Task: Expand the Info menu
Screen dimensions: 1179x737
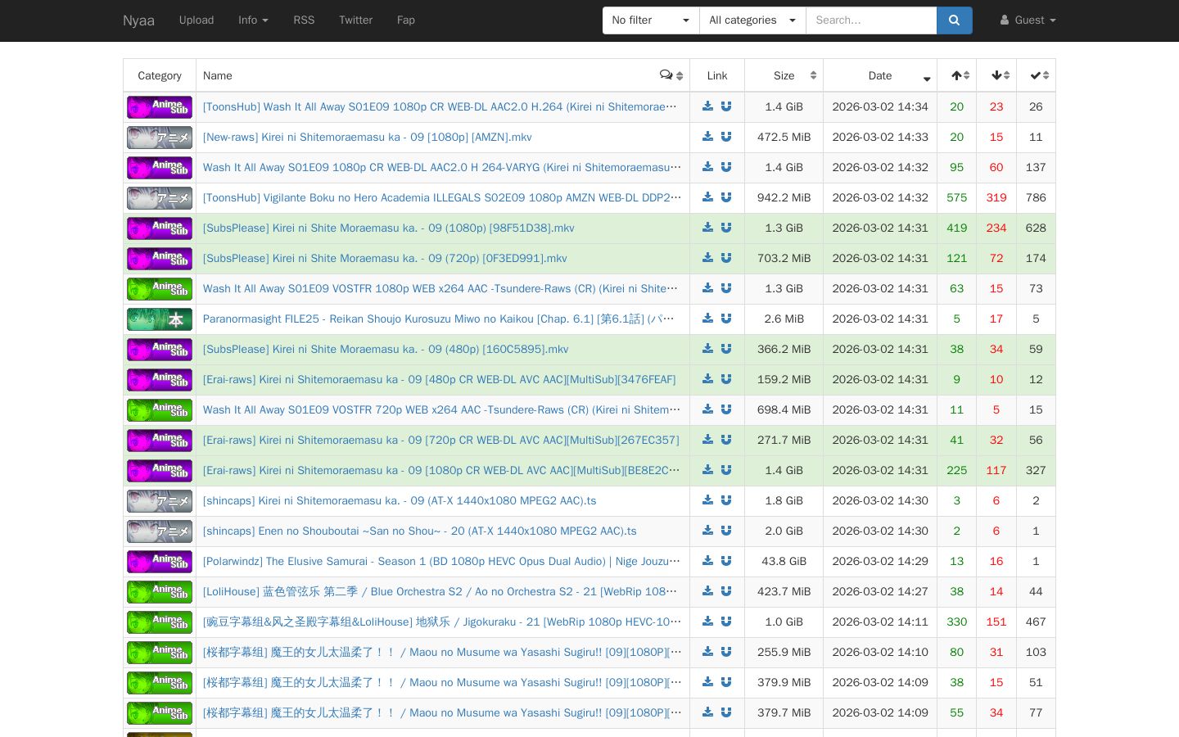Action: pyautogui.click(x=253, y=20)
